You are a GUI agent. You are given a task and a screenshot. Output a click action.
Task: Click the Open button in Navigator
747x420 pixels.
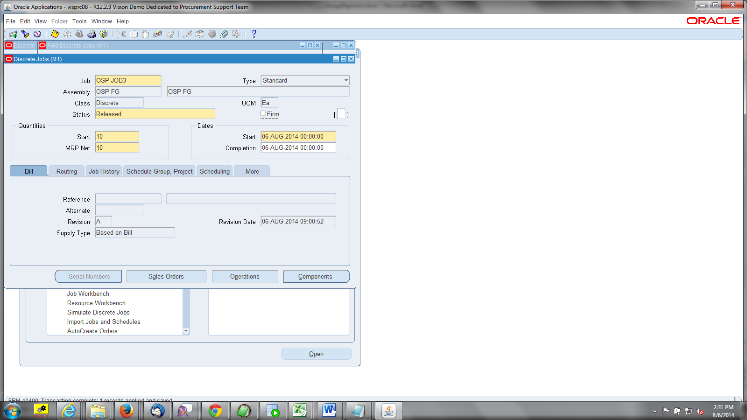[317, 354]
